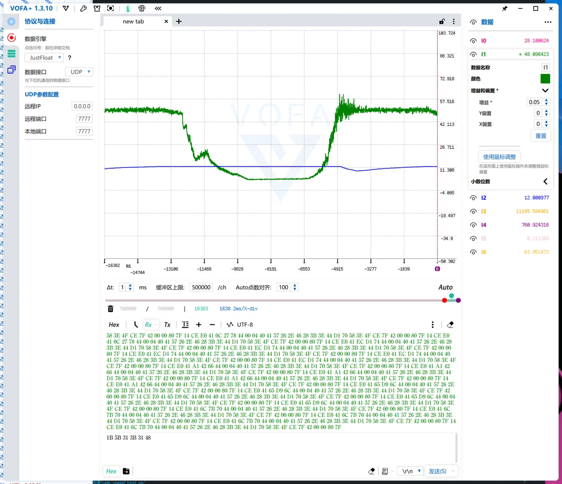Toggle visibility of channel I2

click(473, 198)
